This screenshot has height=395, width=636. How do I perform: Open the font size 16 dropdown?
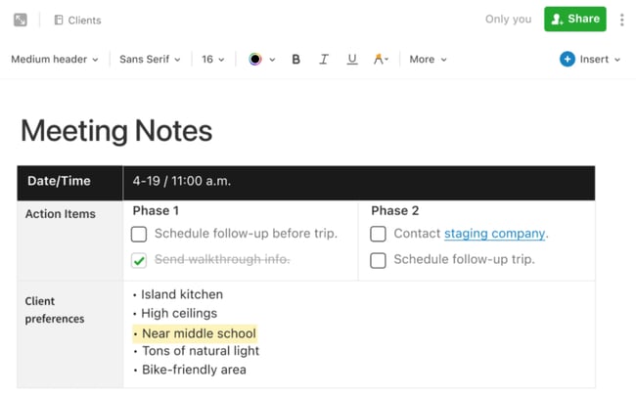coord(212,60)
